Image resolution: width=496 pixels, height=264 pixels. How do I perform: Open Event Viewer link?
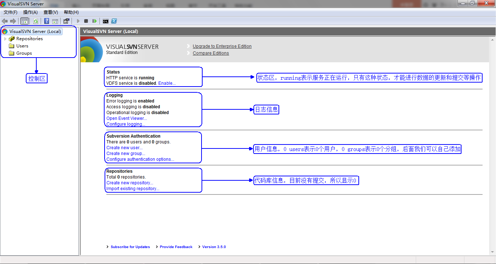pyautogui.click(x=127, y=118)
